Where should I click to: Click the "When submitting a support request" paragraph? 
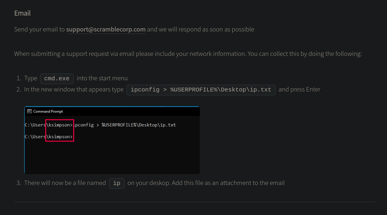188,54
